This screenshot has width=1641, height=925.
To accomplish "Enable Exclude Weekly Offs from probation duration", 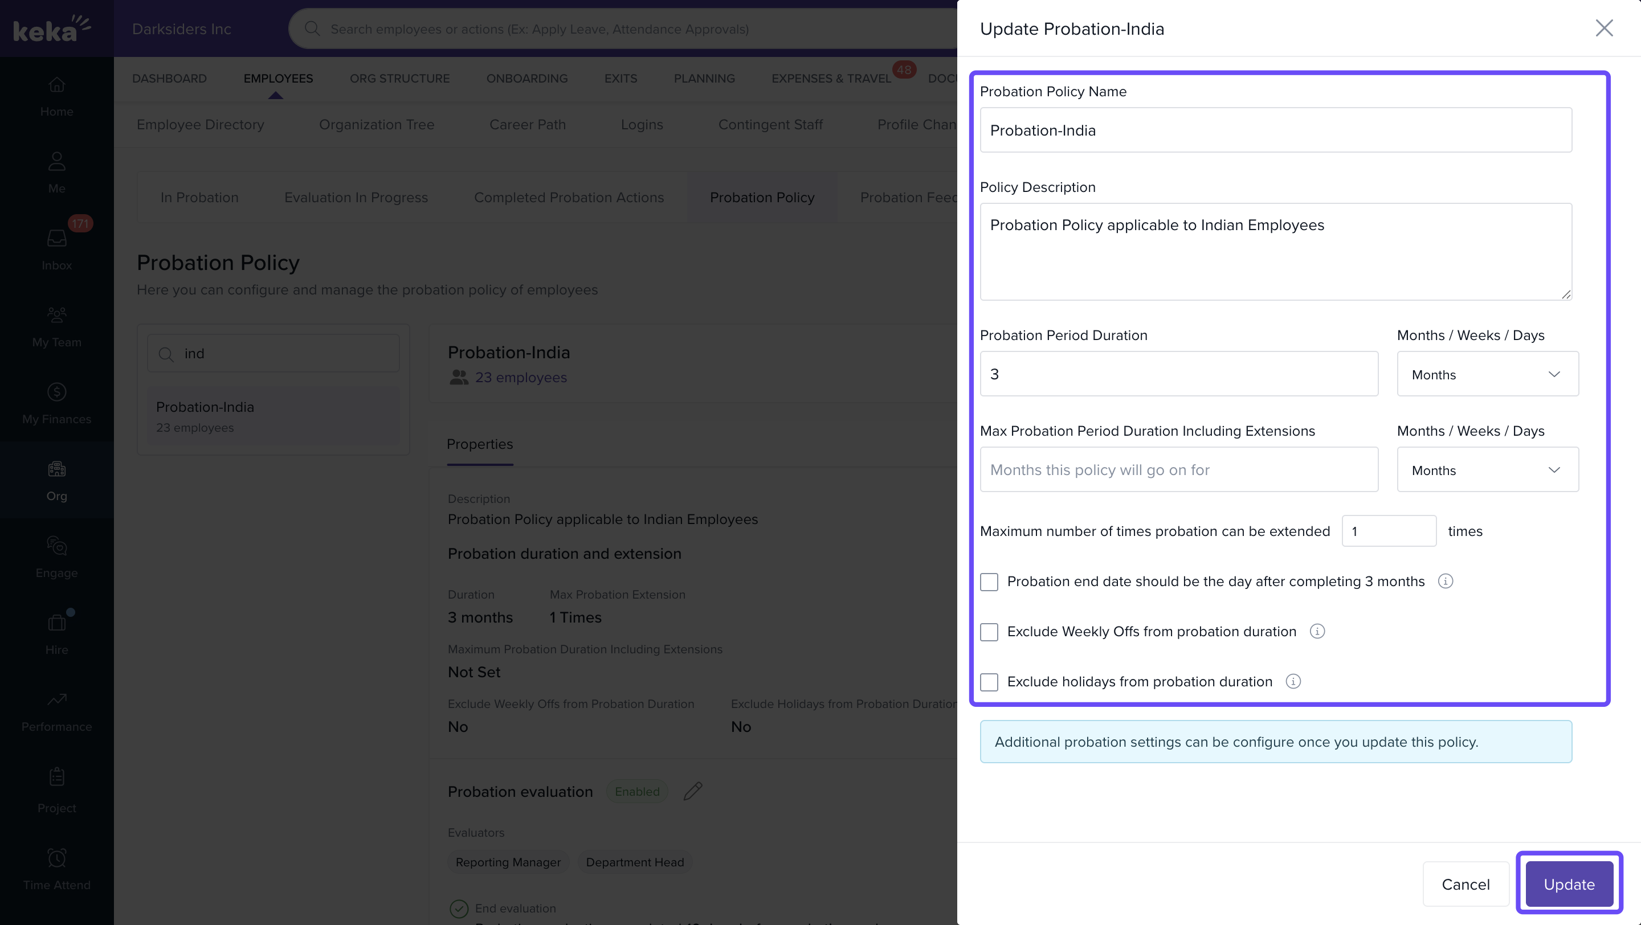I will point(989,632).
